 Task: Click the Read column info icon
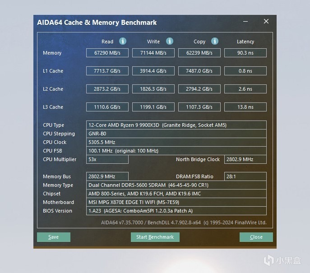point(123,41)
